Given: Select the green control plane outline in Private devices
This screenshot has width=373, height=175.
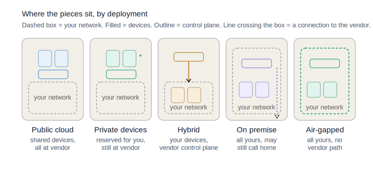Looking at the screenshot, I should [121, 74].
